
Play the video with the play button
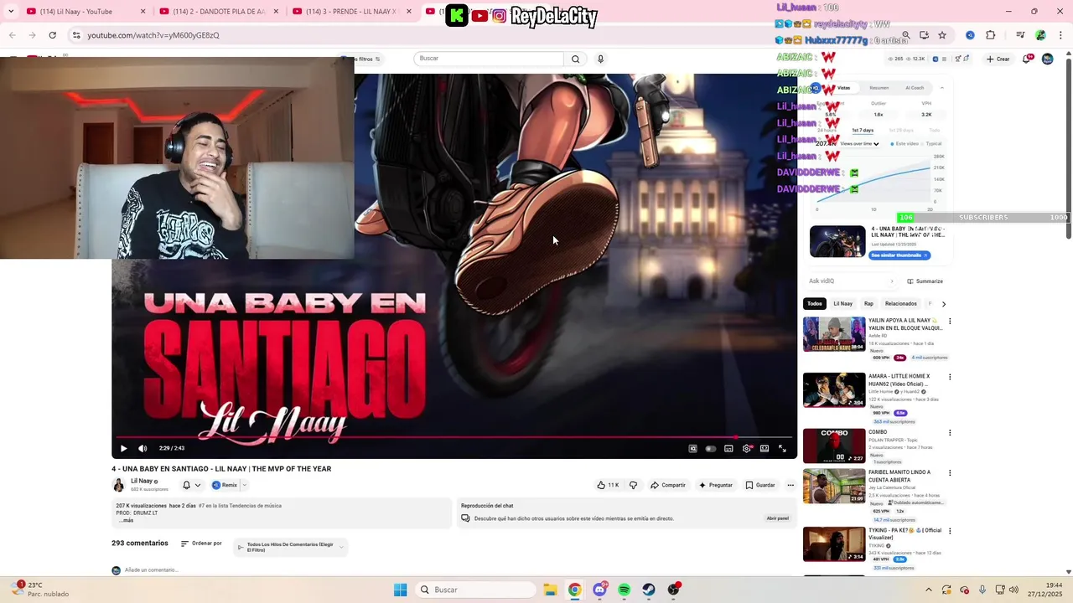[x=124, y=448]
